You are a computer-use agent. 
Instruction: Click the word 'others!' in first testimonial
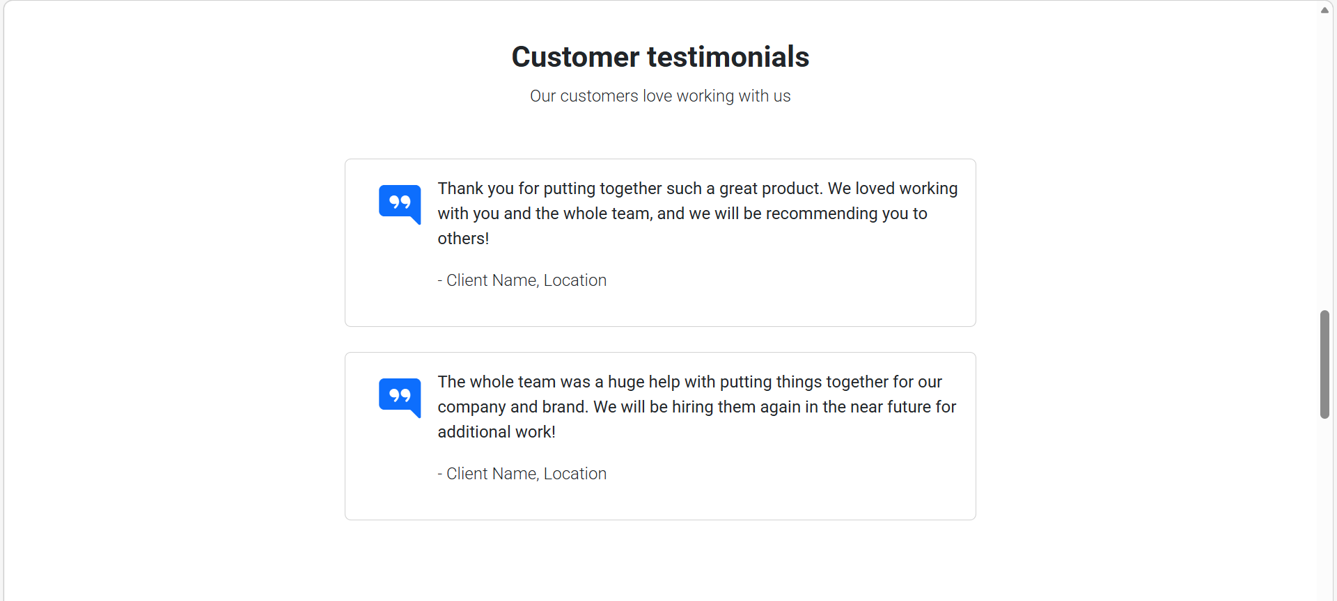coord(463,239)
